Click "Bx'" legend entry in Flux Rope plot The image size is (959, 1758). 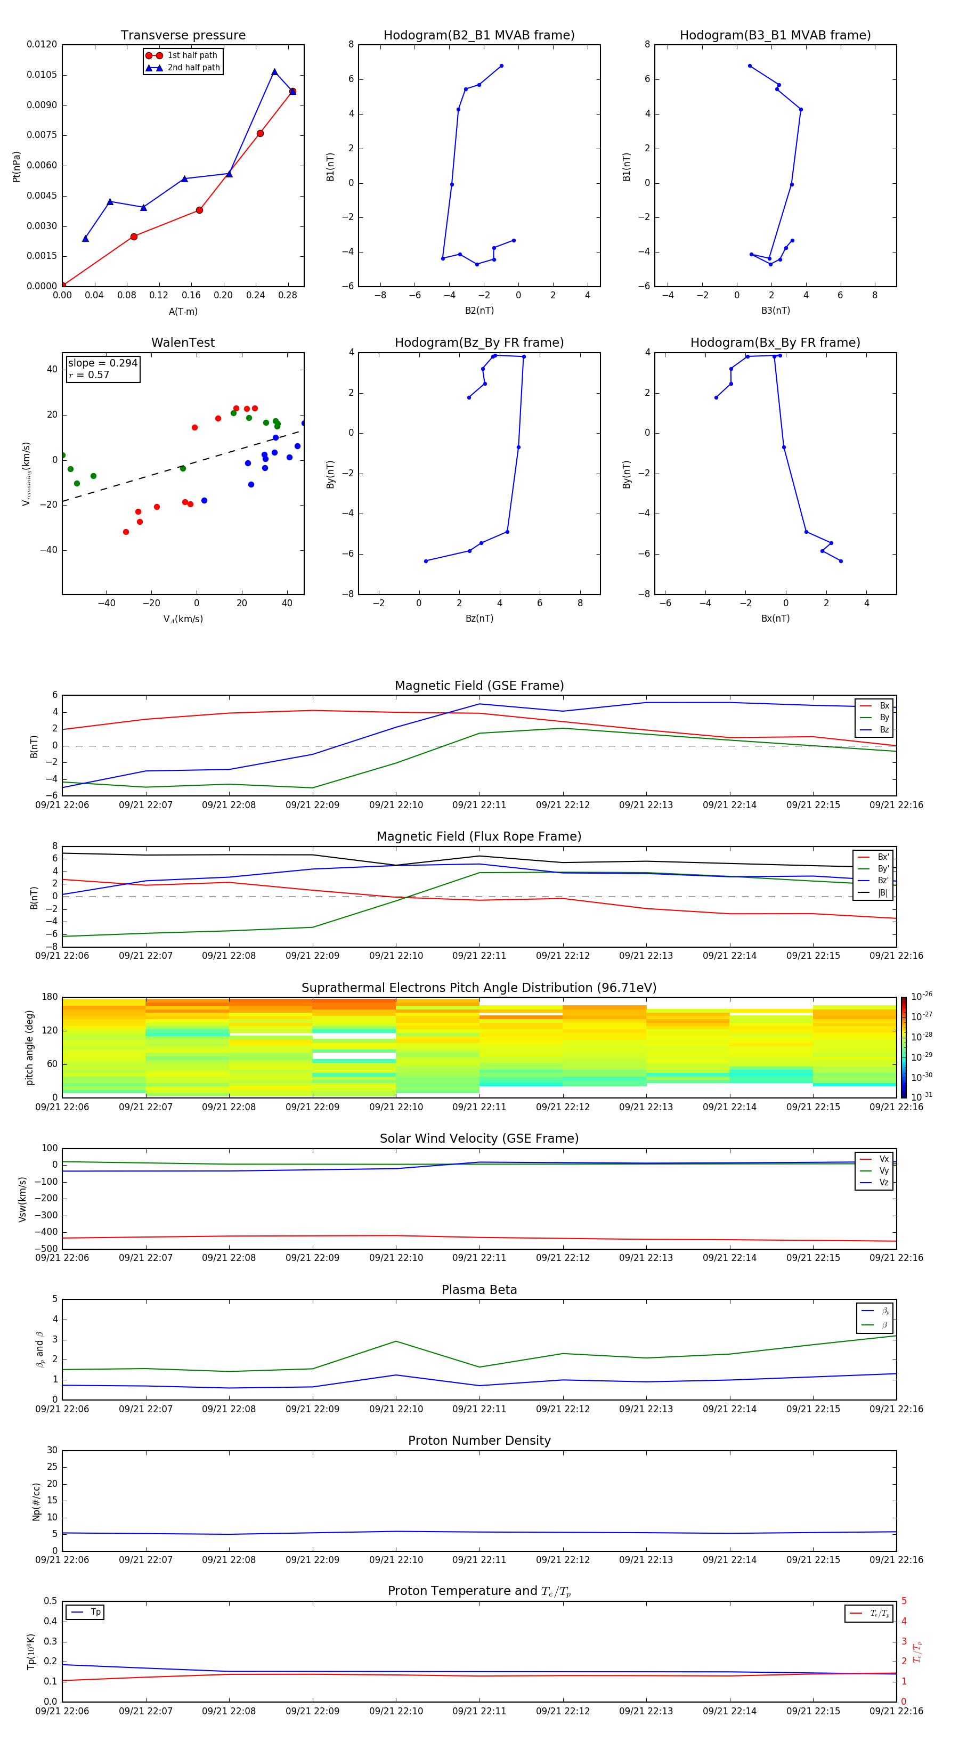coord(873,857)
